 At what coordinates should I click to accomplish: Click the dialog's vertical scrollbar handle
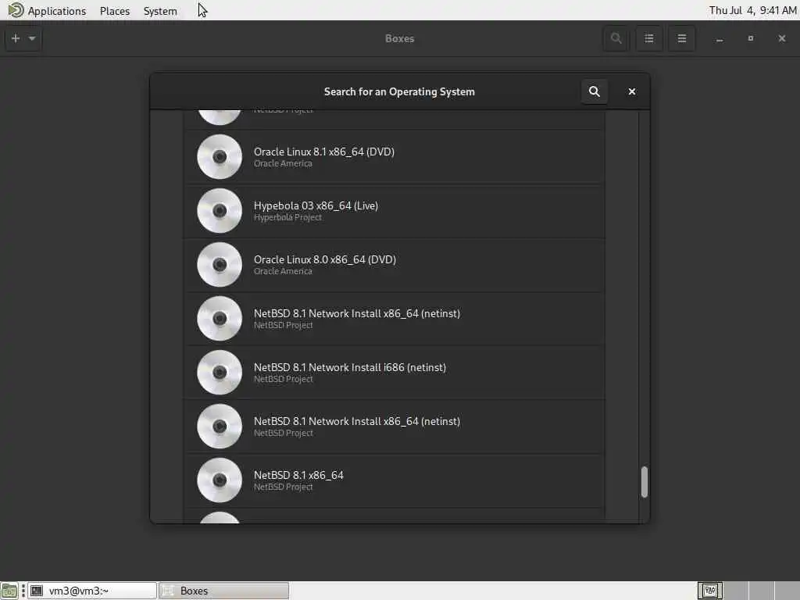[645, 481]
